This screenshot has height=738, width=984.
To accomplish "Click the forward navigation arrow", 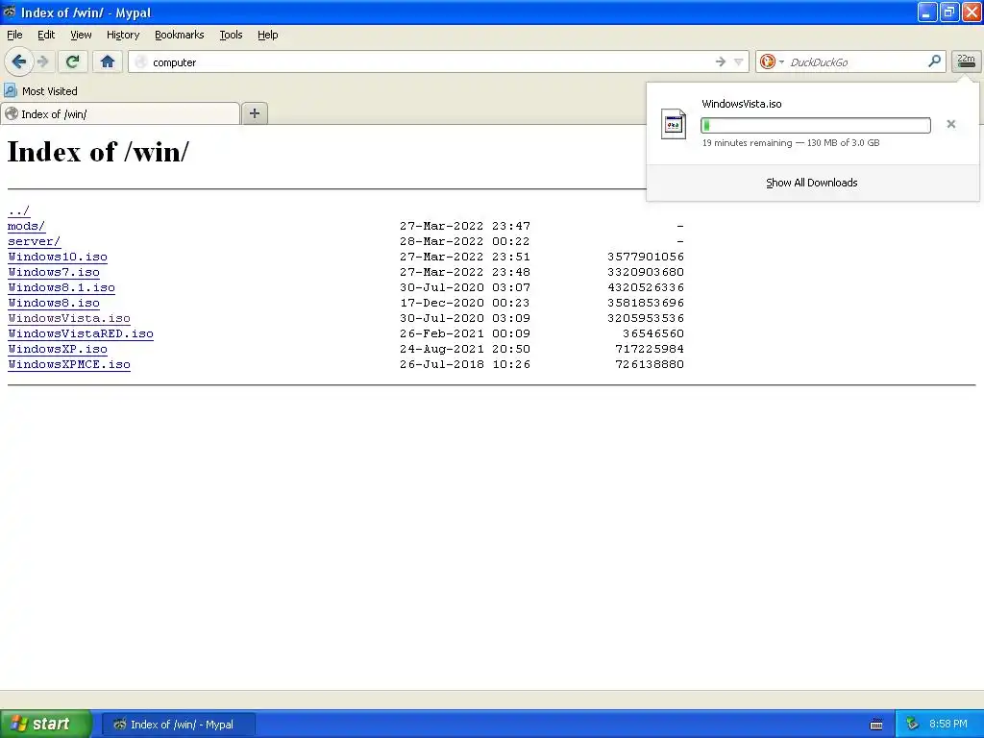I will click(x=42, y=61).
